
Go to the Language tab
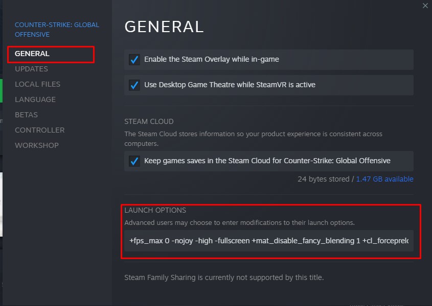pyautogui.click(x=35, y=99)
